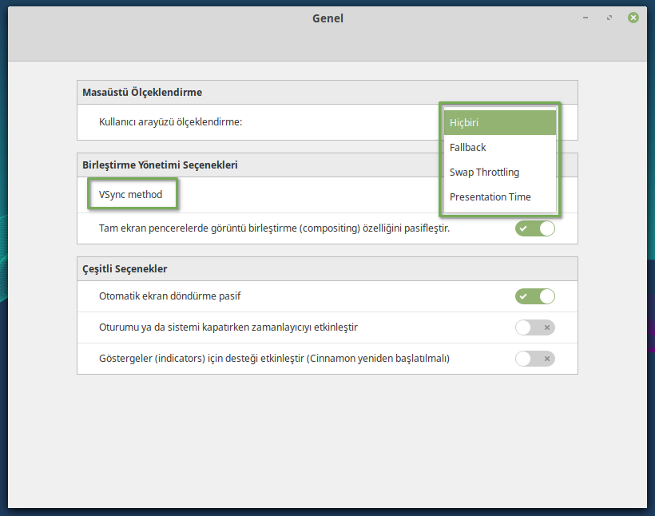Click Masaüstü Ölçeklendirme section header
The image size is (655, 516).
tap(142, 93)
